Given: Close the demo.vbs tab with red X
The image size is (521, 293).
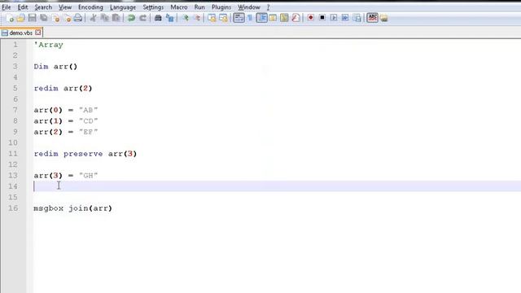Looking at the screenshot, I should coord(38,33).
